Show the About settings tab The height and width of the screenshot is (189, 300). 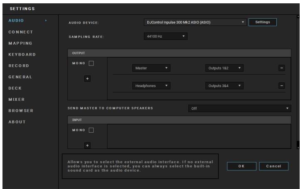(x=17, y=122)
